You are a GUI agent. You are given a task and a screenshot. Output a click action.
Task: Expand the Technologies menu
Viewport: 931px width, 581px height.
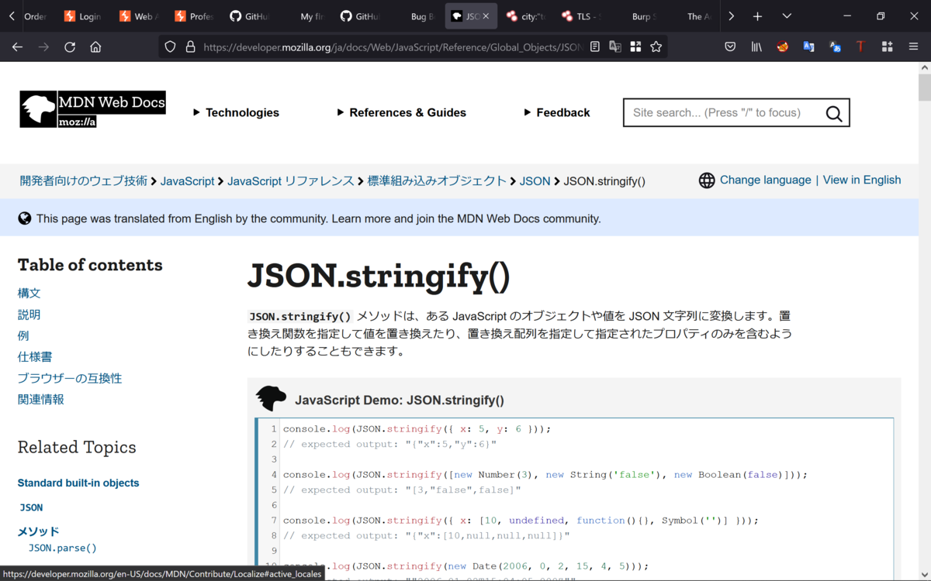[236, 112]
